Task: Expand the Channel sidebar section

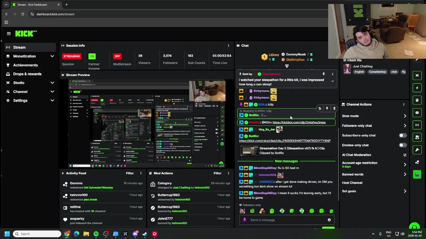Action: [52, 92]
